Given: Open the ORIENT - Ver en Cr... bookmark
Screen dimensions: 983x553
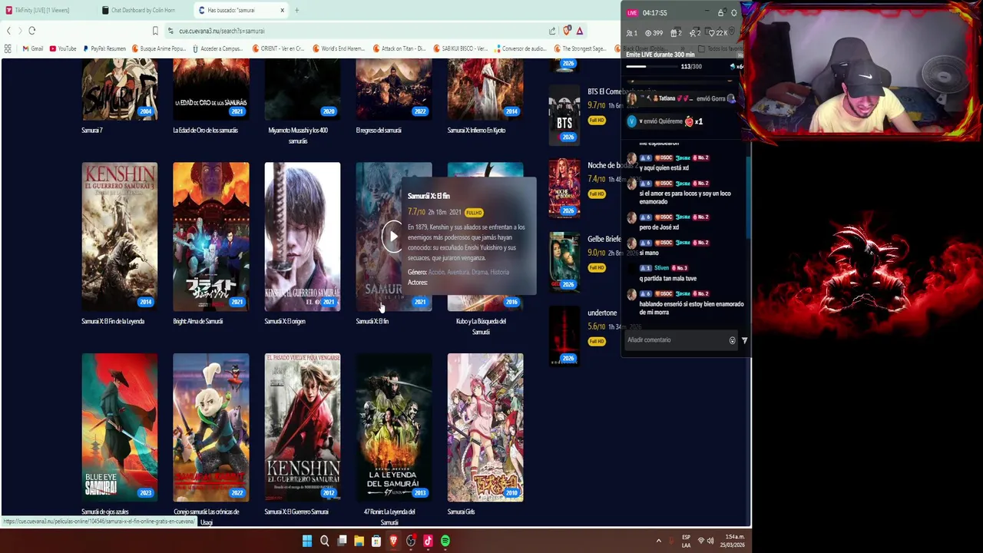Looking at the screenshot, I should pyautogui.click(x=277, y=48).
